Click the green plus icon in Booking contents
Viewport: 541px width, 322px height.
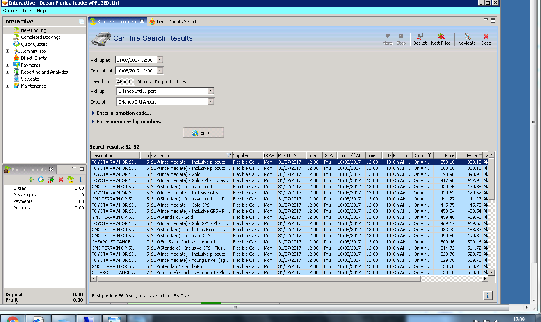pos(31,180)
